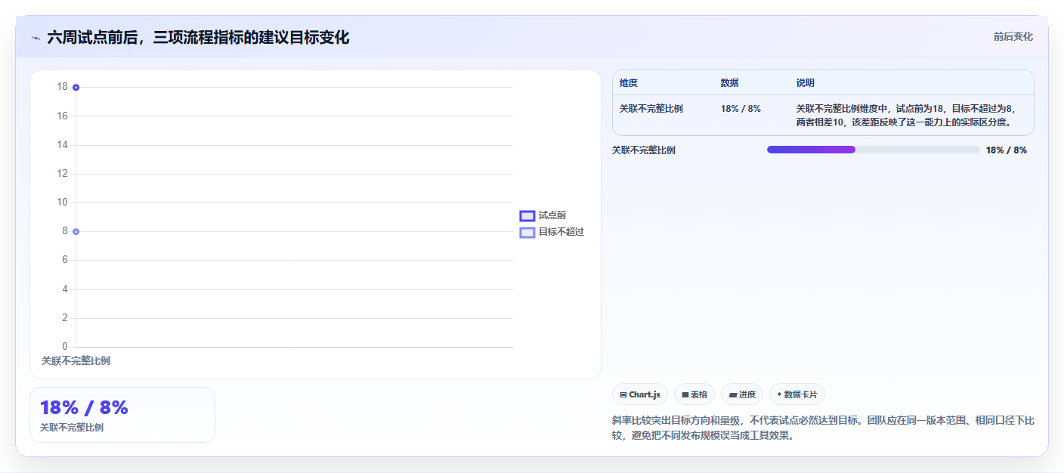This screenshot has height=473, width=1064.
Task: Click the 关联不完整比例 table cell
Action: 651,109
